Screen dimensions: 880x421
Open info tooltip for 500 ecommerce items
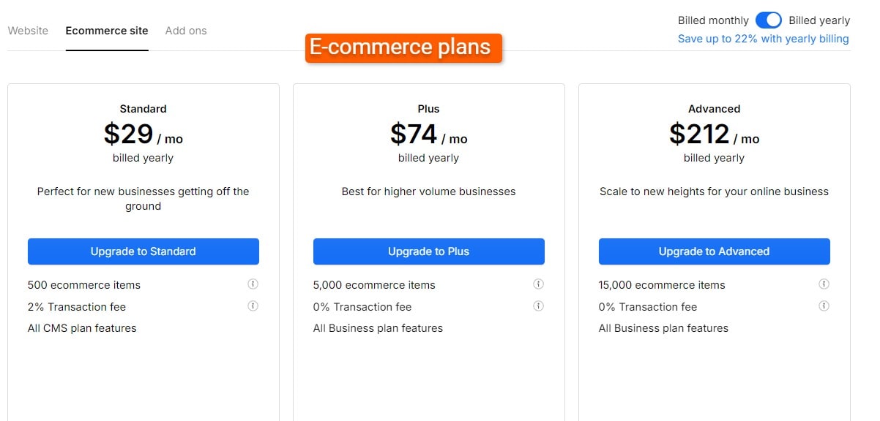pos(253,284)
